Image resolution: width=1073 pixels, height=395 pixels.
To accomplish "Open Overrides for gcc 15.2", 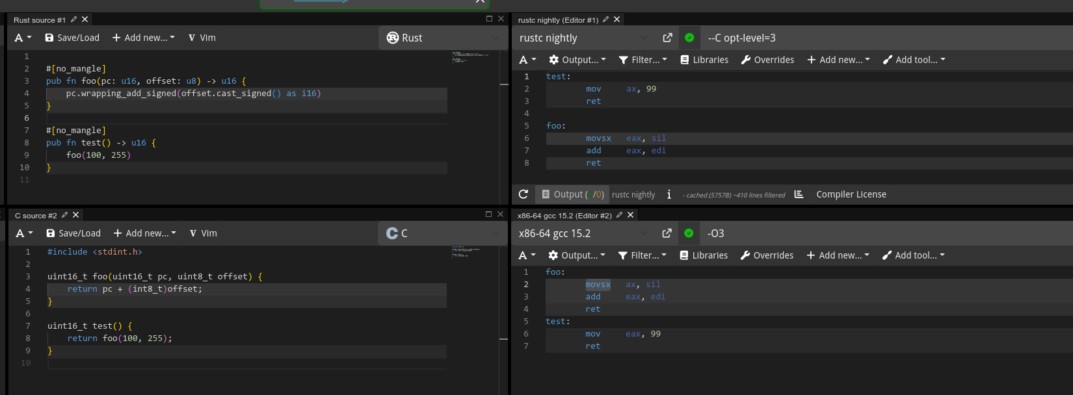I will 767,255.
